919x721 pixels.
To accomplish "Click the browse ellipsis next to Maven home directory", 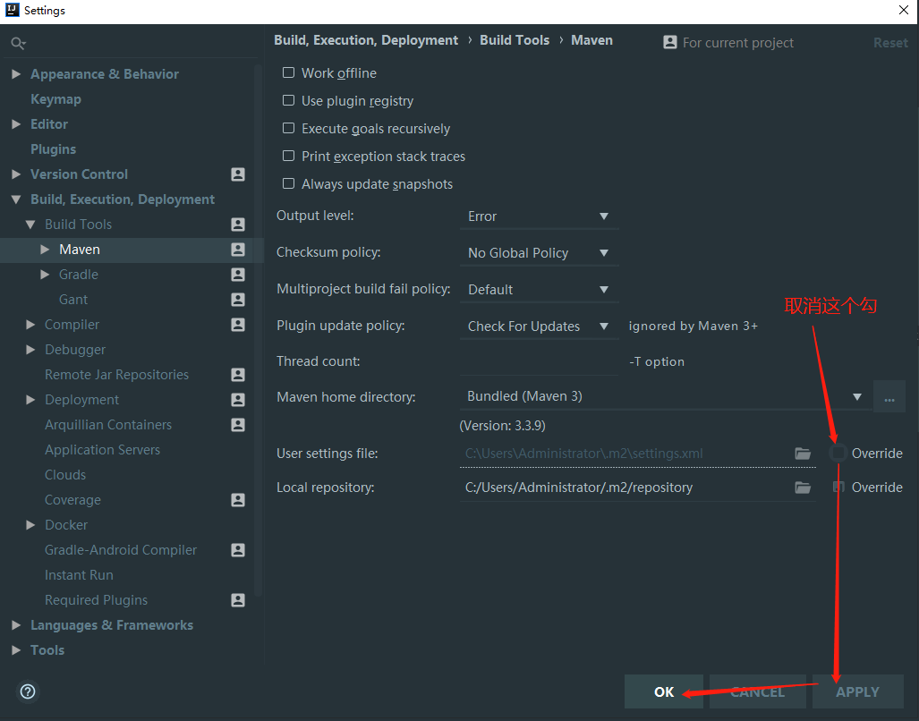I will [889, 395].
